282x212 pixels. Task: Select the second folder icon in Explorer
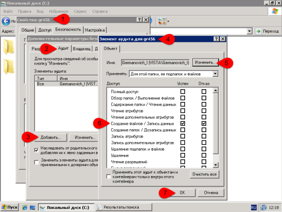click(8, 67)
